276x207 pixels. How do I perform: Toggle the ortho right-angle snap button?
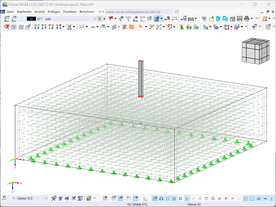187,199
